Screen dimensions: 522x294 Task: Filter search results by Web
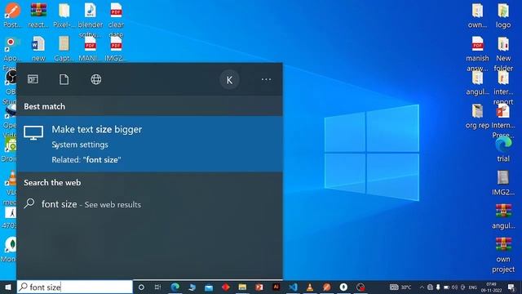pos(96,79)
